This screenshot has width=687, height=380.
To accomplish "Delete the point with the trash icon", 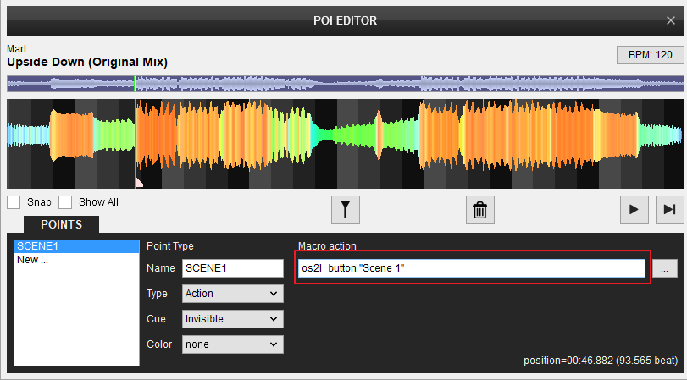I will (x=479, y=209).
